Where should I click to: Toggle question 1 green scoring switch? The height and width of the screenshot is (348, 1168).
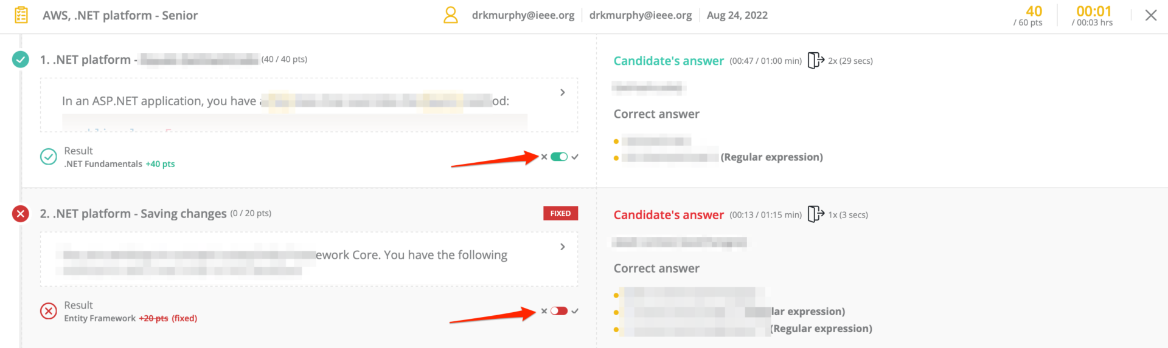click(559, 157)
